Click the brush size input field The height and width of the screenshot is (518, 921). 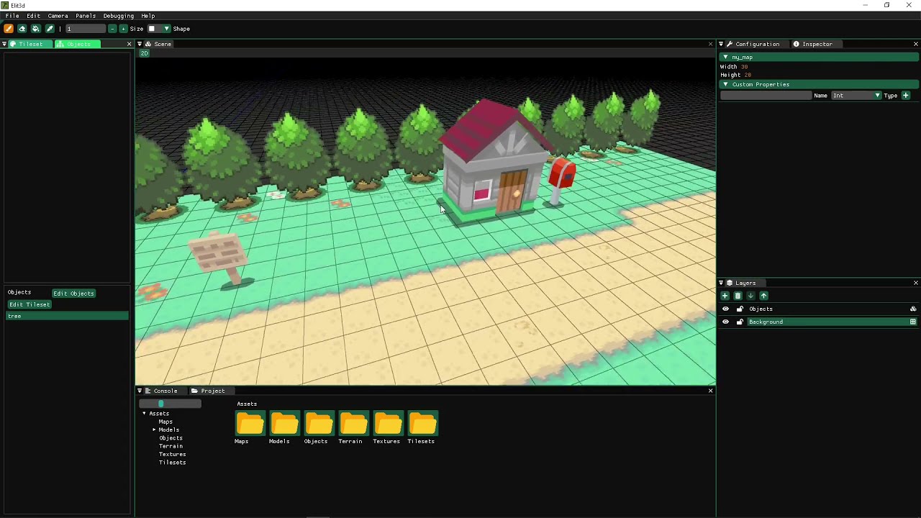pyautogui.click(x=85, y=29)
